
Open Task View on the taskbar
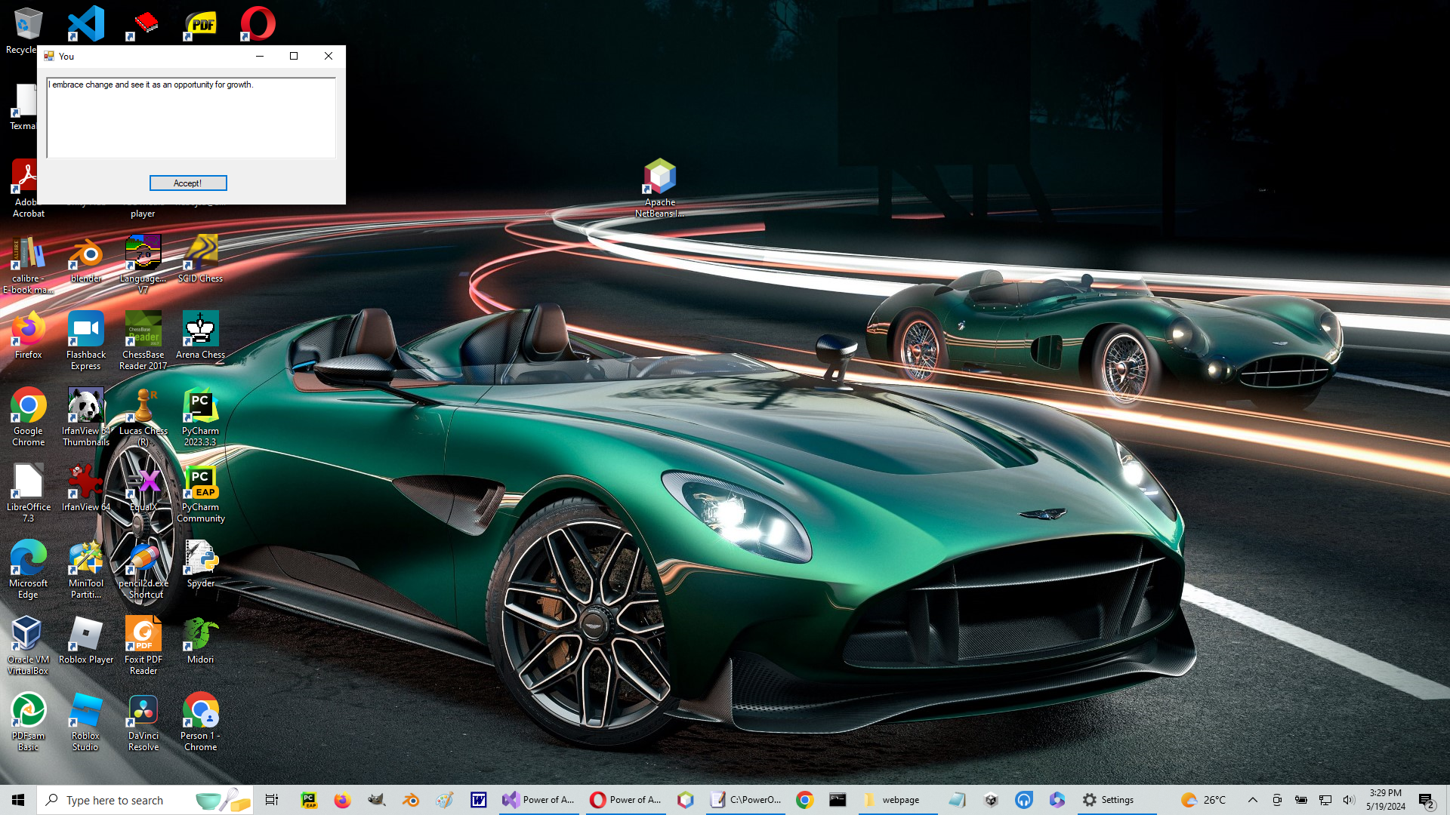pyautogui.click(x=272, y=800)
